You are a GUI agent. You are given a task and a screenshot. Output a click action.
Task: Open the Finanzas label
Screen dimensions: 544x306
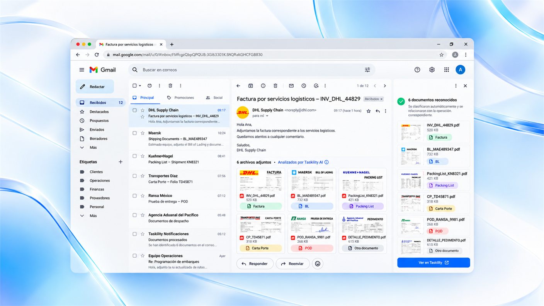(x=97, y=189)
